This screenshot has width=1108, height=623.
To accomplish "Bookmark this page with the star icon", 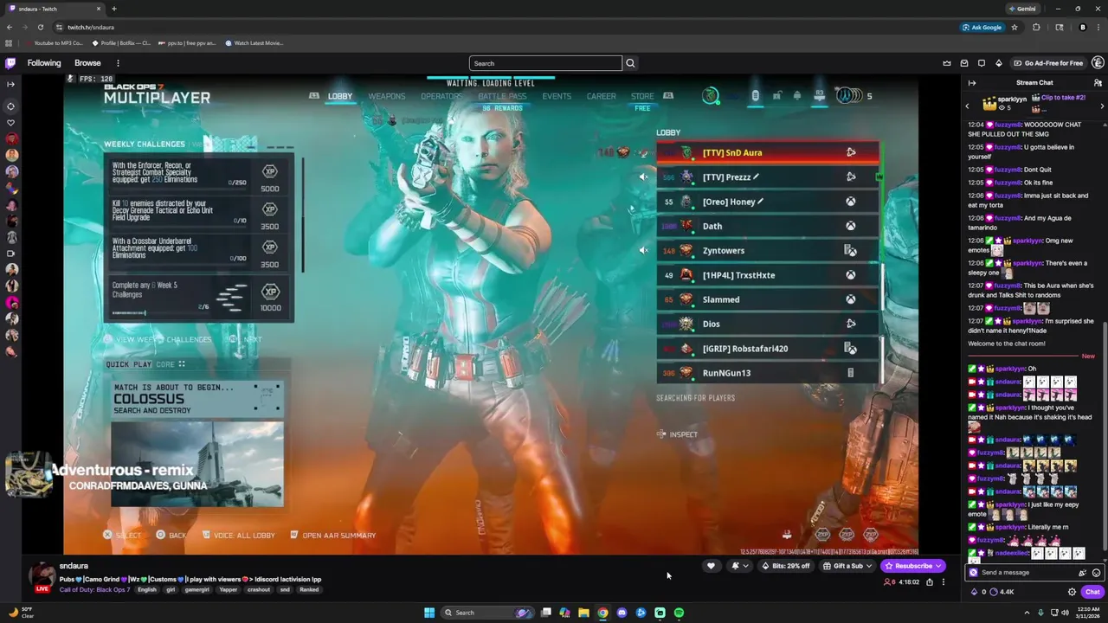I will [x=1015, y=27].
